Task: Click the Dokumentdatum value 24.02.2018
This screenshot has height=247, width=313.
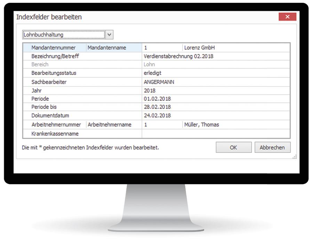Action: point(216,116)
